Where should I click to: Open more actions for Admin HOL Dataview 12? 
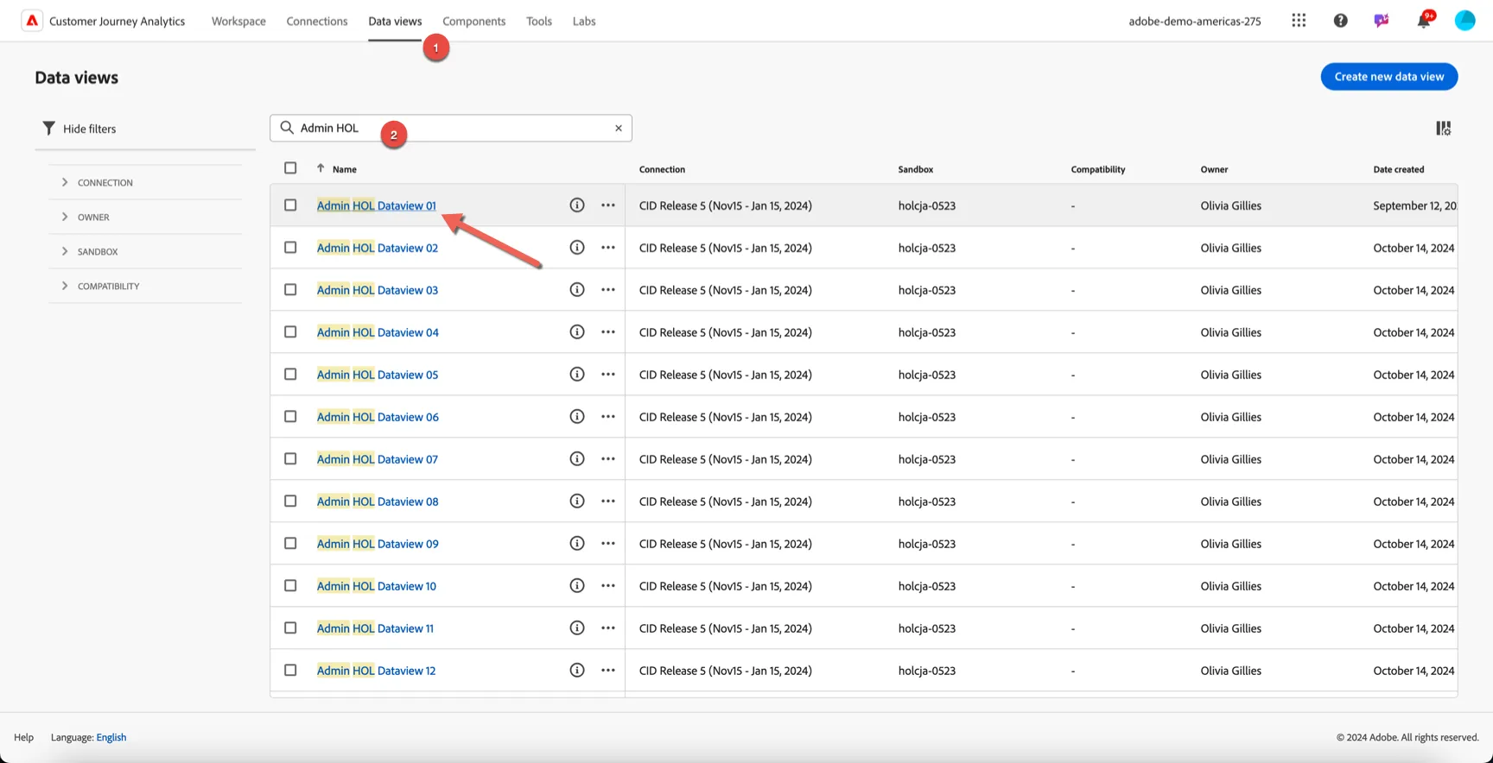pyautogui.click(x=608, y=671)
